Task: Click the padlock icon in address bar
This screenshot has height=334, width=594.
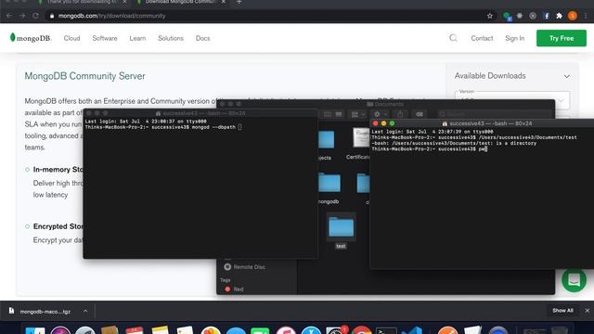Action: pos(52,16)
